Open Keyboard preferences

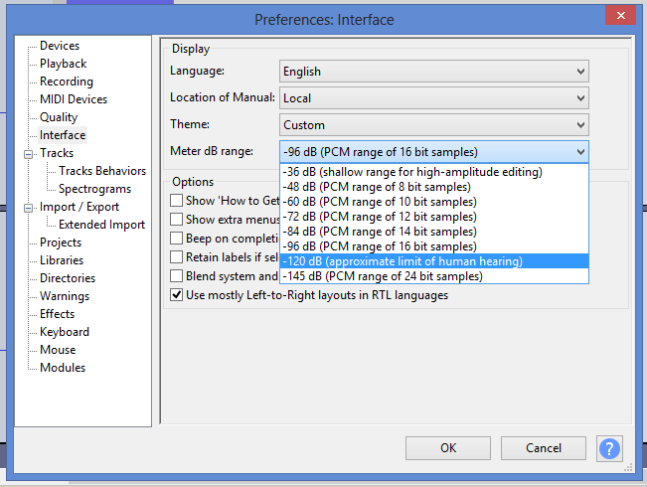coord(65,332)
